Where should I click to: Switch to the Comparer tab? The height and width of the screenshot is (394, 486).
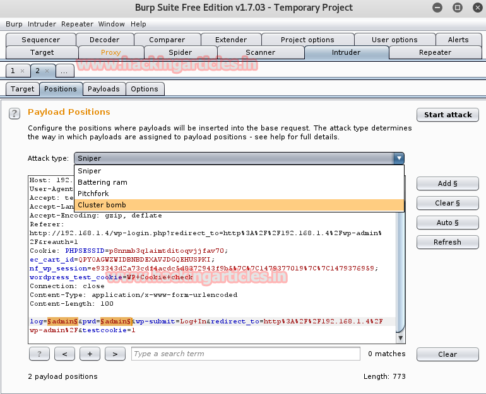point(167,40)
